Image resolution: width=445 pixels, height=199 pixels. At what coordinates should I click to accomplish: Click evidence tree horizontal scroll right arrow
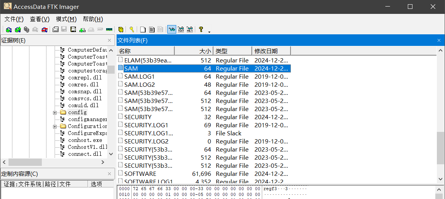103,162
